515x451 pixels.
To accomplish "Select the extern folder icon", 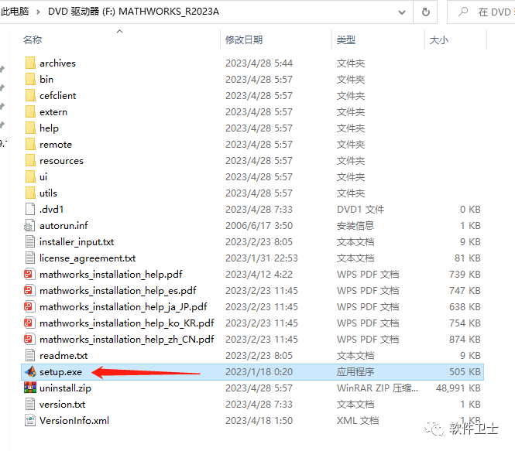I will coord(30,111).
